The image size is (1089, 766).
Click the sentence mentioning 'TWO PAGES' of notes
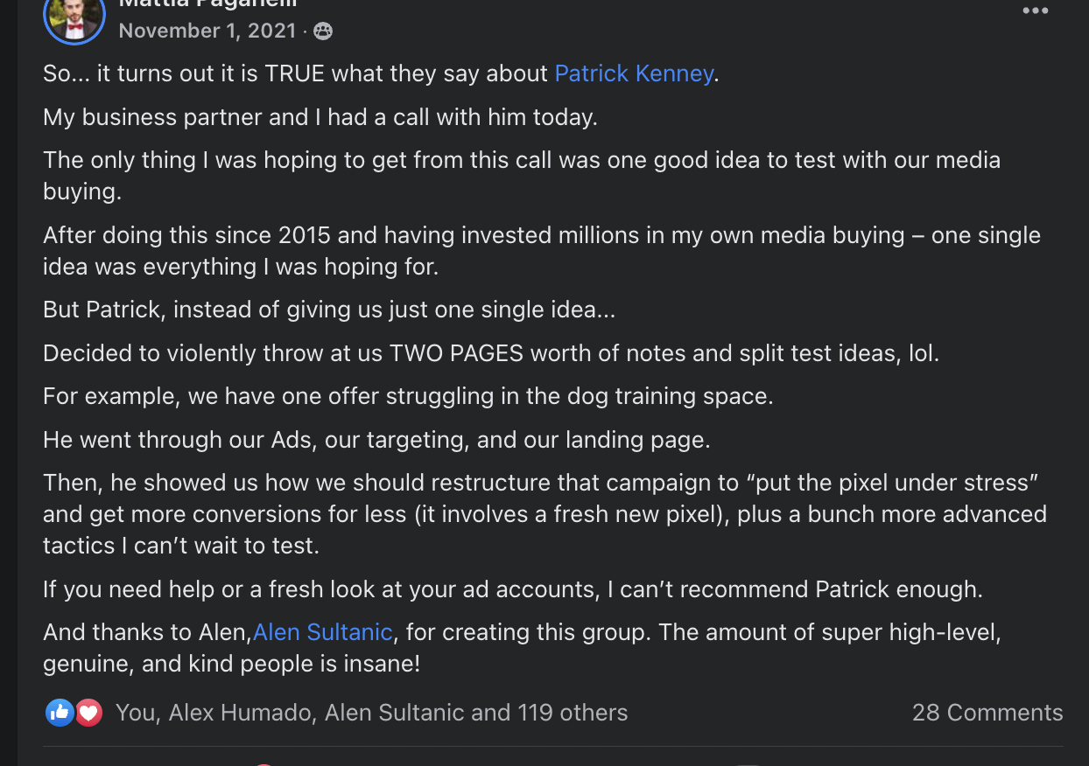(490, 353)
